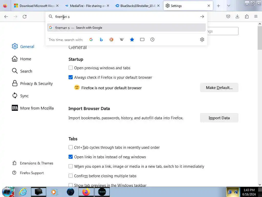The width and height of the screenshot is (262, 197).
Task: Search history with the clock icon
Action: (x=152, y=40)
